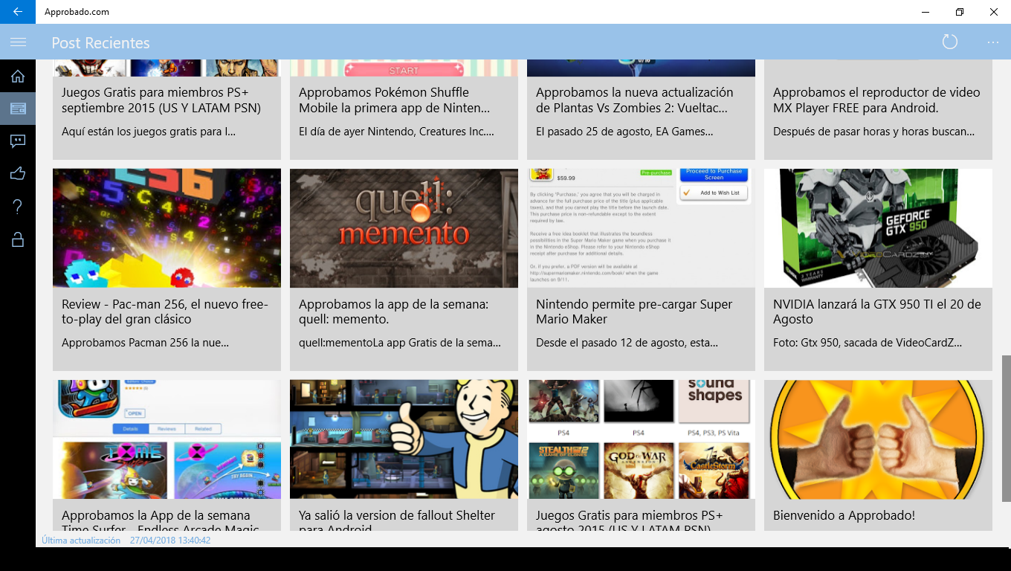Click excerpt 'Foto: Gtx 950, sacada de VideoCardZ...'

click(x=868, y=343)
